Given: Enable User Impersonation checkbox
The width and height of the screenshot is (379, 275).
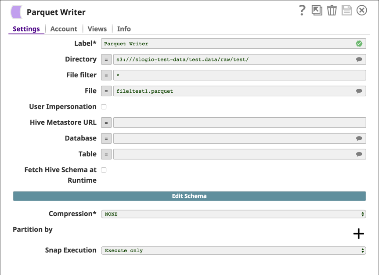Looking at the screenshot, I should tap(104, 107).
